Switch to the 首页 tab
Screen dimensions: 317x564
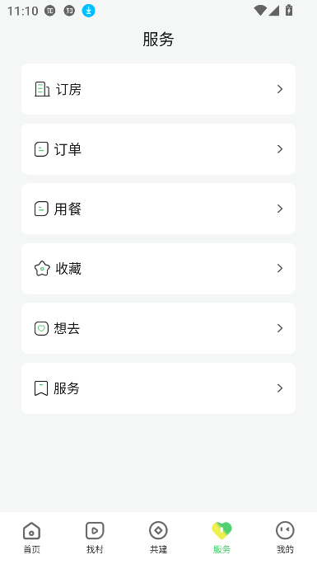coord(31,538)
